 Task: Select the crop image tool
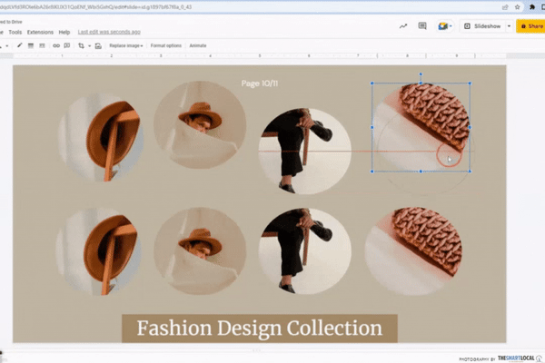(80, 45)
